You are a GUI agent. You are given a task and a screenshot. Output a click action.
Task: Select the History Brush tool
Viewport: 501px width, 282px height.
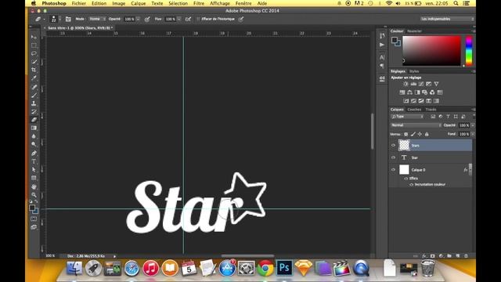(34, 111)
